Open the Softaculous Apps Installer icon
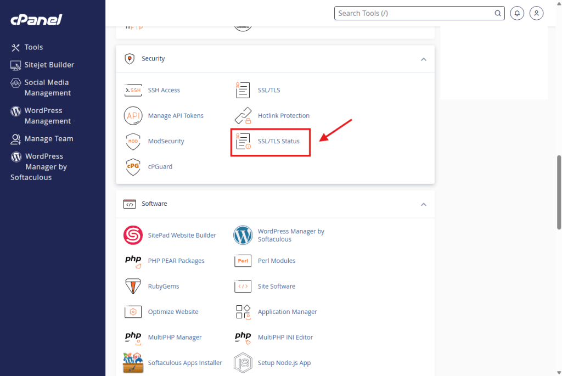Image resolution: width=562 pixels, height=376 pixels. [133, 363]
